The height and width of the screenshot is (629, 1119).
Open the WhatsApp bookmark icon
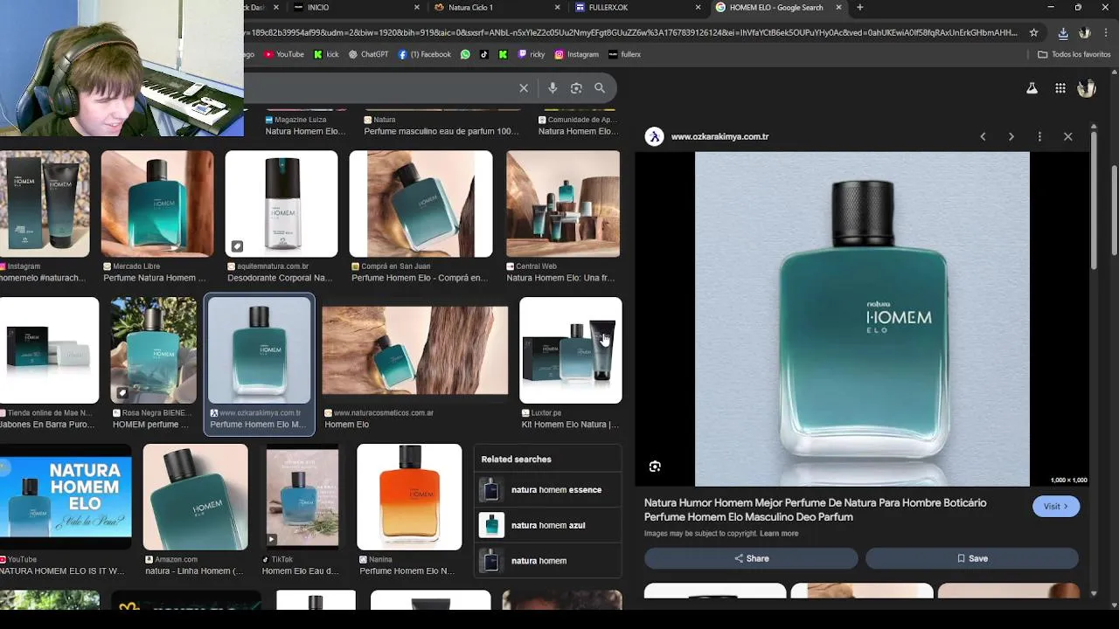tap(465, 54)
